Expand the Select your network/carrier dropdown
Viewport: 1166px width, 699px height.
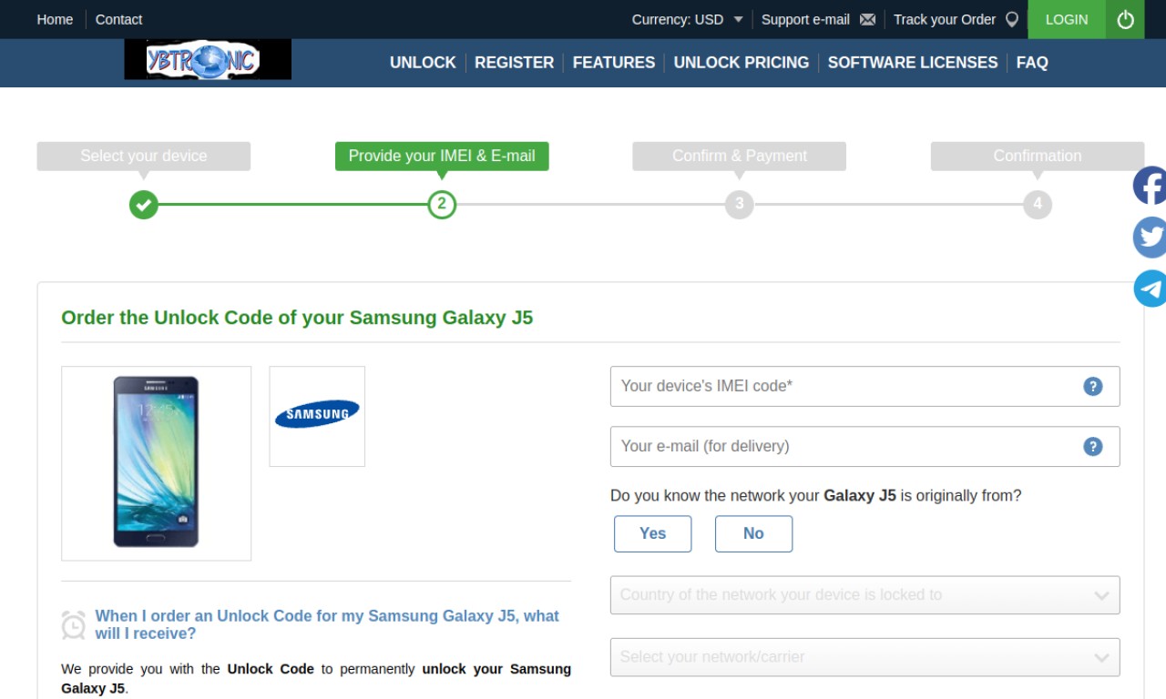[x=864, y=657]
